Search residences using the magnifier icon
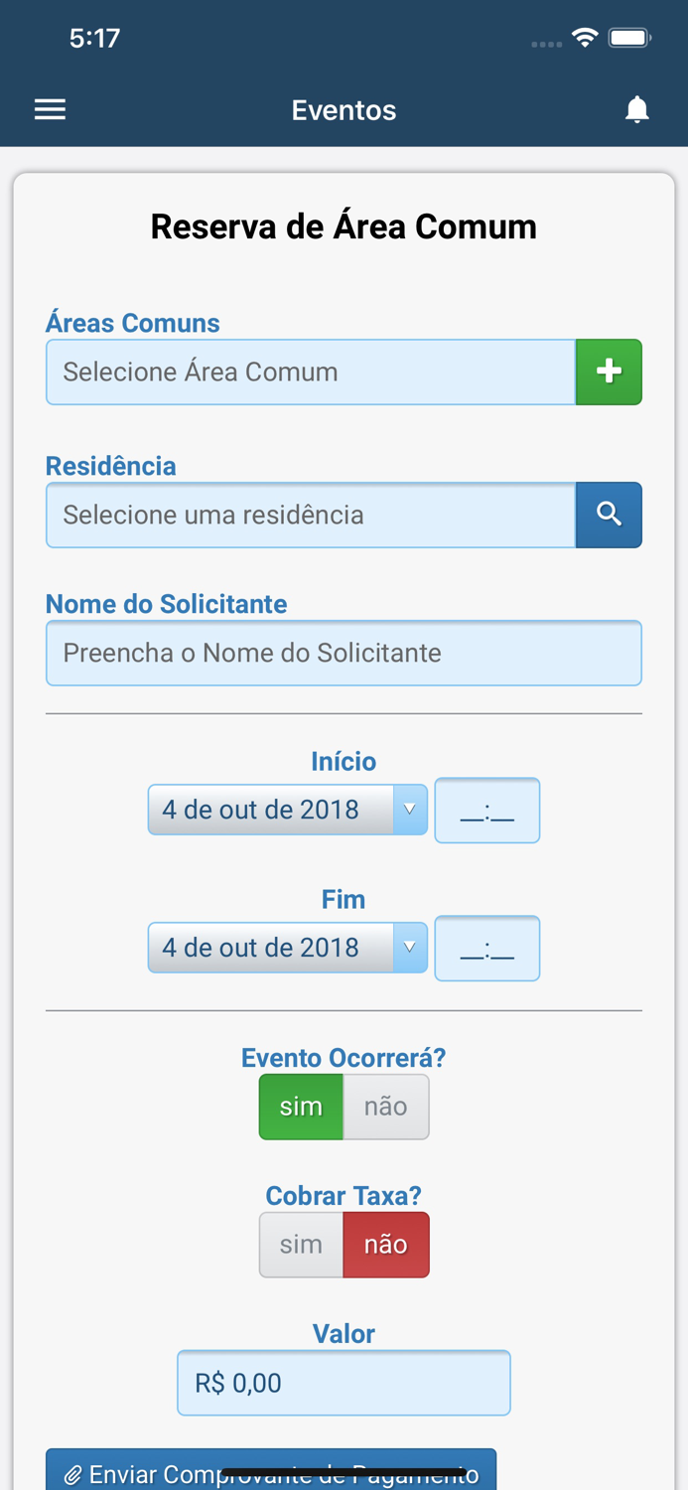Viewport: 688px width, 1490px height. click(609, 515)
